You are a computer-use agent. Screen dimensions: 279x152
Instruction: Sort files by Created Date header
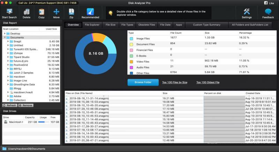coord(252,93)
